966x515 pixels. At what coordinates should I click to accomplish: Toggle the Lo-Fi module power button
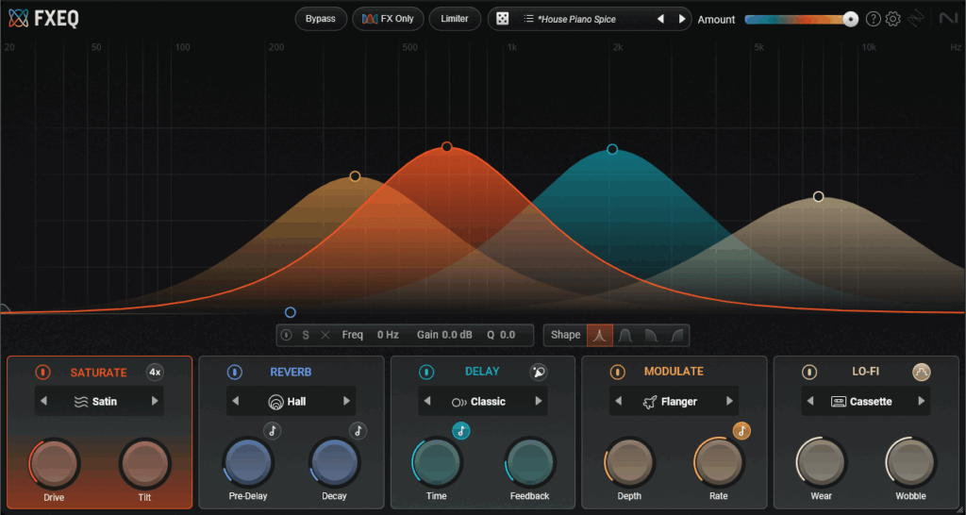(x=808, y=372)
